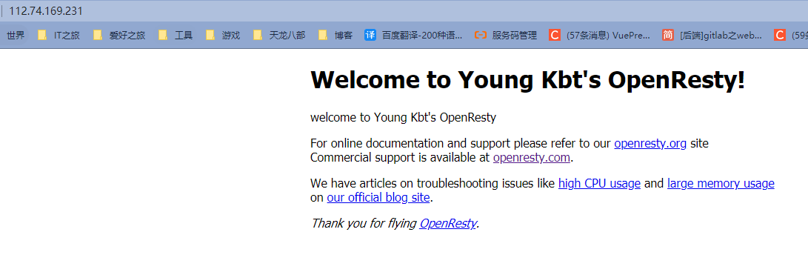This screenshot has height=275, width=808.
Task: Click the italic OpenResty link
Action: tap(447, 223)
